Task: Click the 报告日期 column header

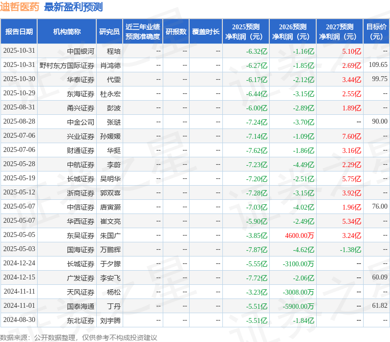Action: tap(19, 32)
